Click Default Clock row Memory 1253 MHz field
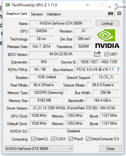The image size is (126, 156). click(x=75, y=123)
